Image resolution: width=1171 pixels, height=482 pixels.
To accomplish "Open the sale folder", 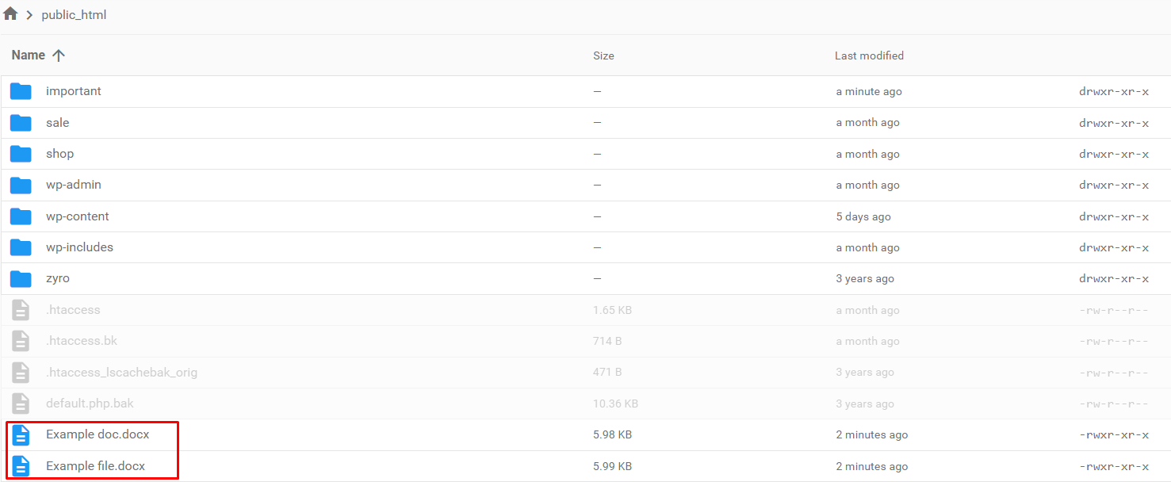I will 57,123.
